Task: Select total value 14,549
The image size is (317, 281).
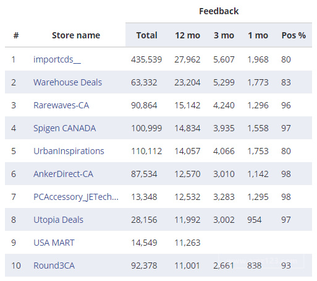Action: [144, 243]
